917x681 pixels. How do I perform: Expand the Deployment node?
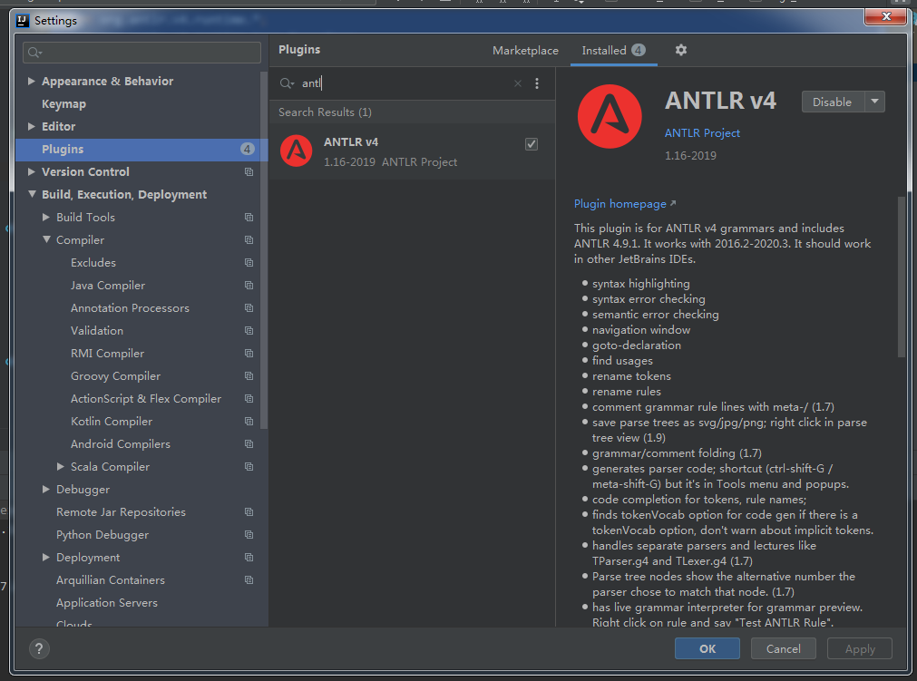[46, 557]
